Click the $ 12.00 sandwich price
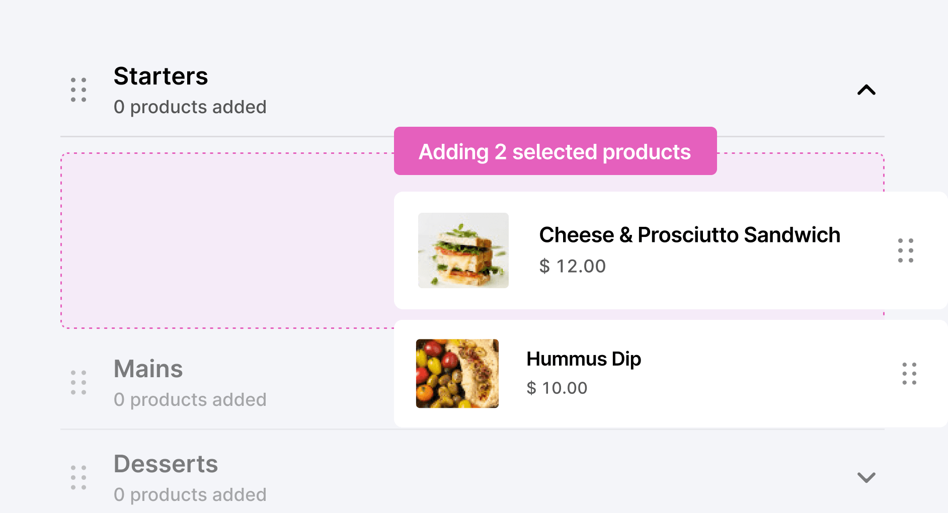The height and width of the screenshot is (513, 948). tap(572, 266)
